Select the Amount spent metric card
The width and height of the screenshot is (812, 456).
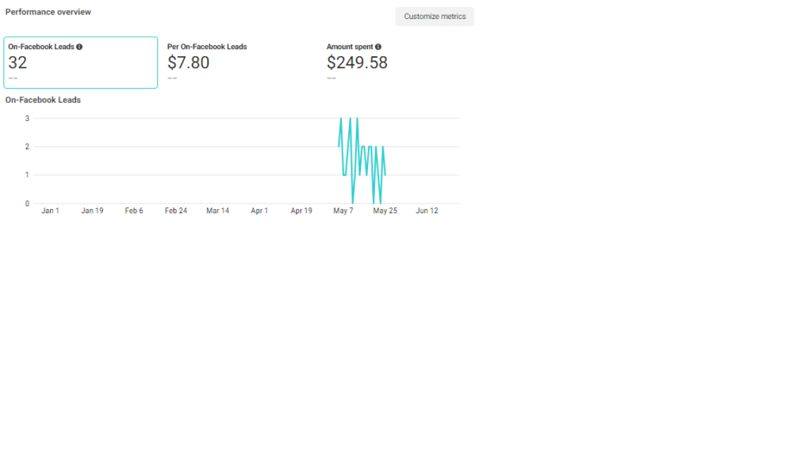[396, 63]
